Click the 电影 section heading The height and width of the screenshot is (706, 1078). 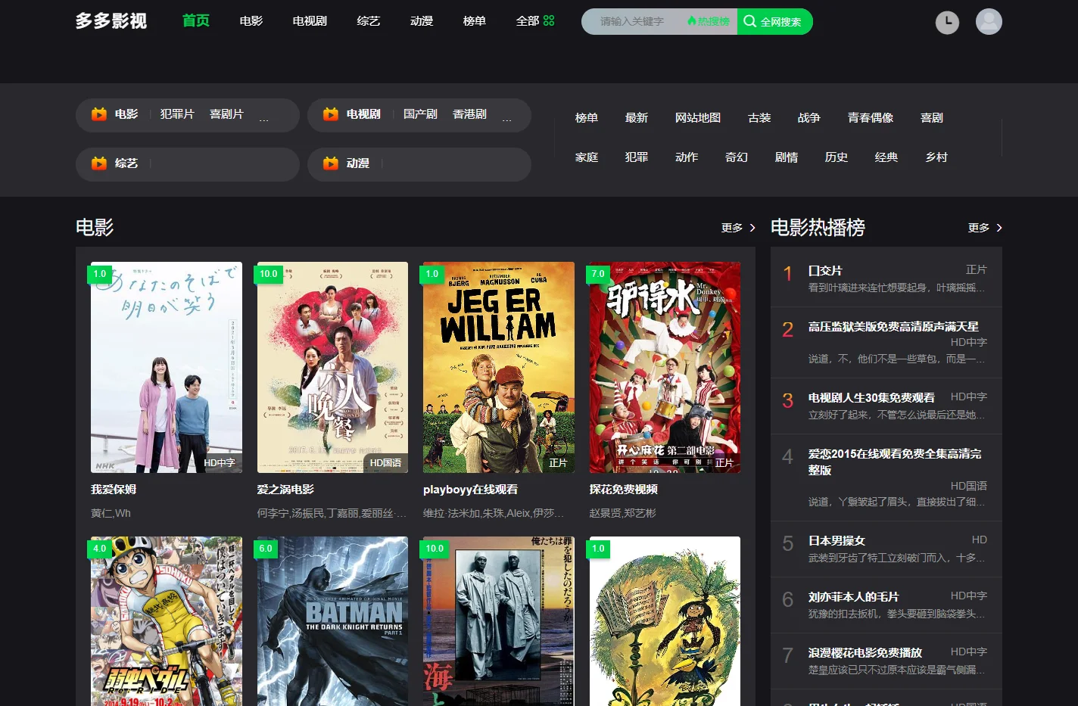(95, 227)
